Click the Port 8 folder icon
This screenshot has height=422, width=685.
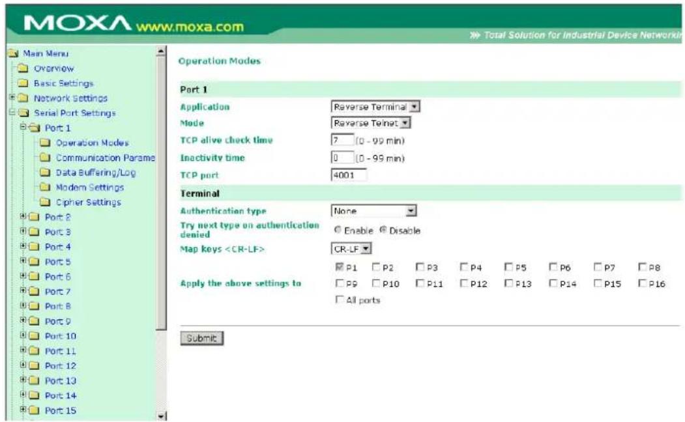pos(34,306)
